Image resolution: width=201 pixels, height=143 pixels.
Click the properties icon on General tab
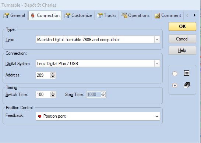[6, 15]
